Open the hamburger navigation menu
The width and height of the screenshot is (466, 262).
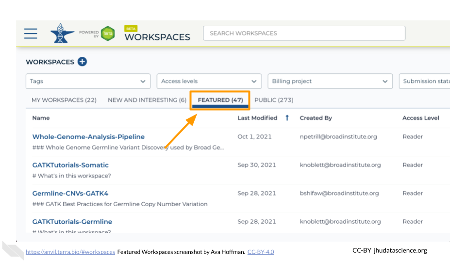[31, 33]
